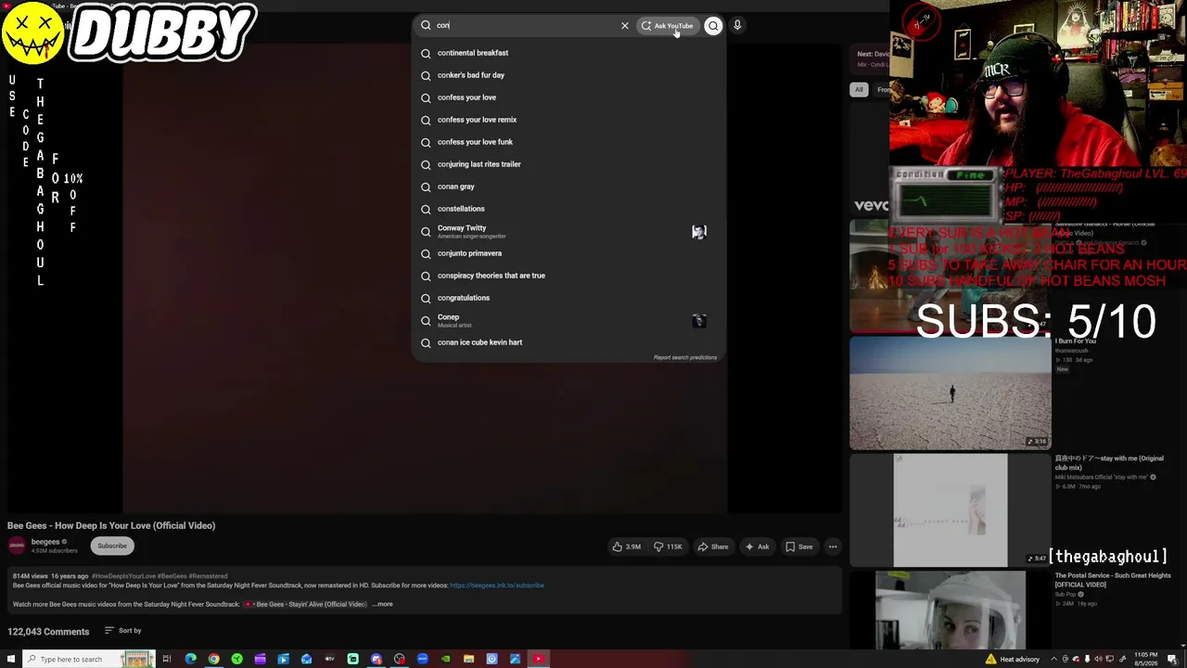1187x668 pixels.
Task: Save the video to a playlist
Action: tap(799, 546)
